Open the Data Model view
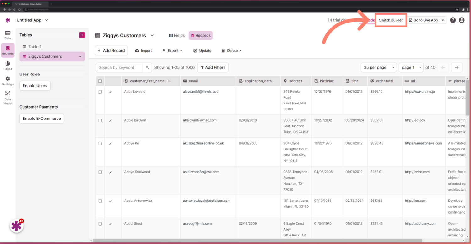This screenshot has height=244, width=471. coord(8,98)
